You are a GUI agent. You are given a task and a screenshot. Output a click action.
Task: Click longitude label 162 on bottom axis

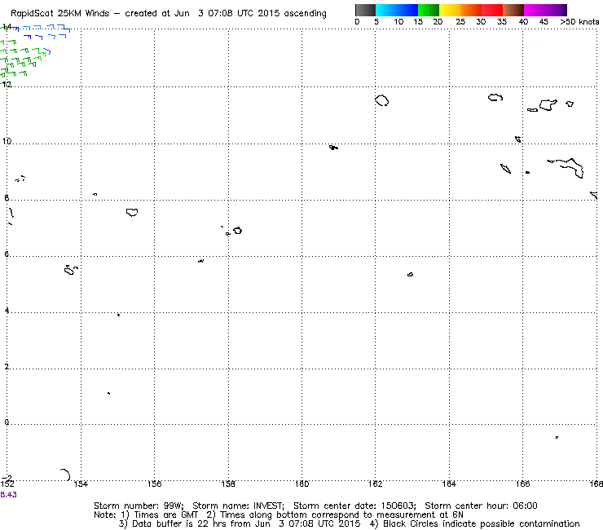click(x=376, y=484)
